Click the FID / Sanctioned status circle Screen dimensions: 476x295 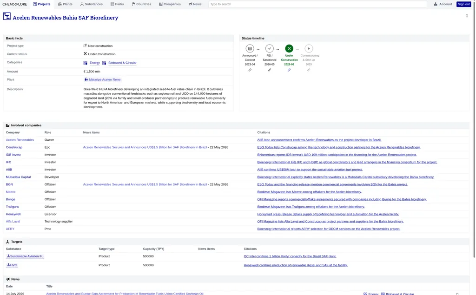coord(269,49)
